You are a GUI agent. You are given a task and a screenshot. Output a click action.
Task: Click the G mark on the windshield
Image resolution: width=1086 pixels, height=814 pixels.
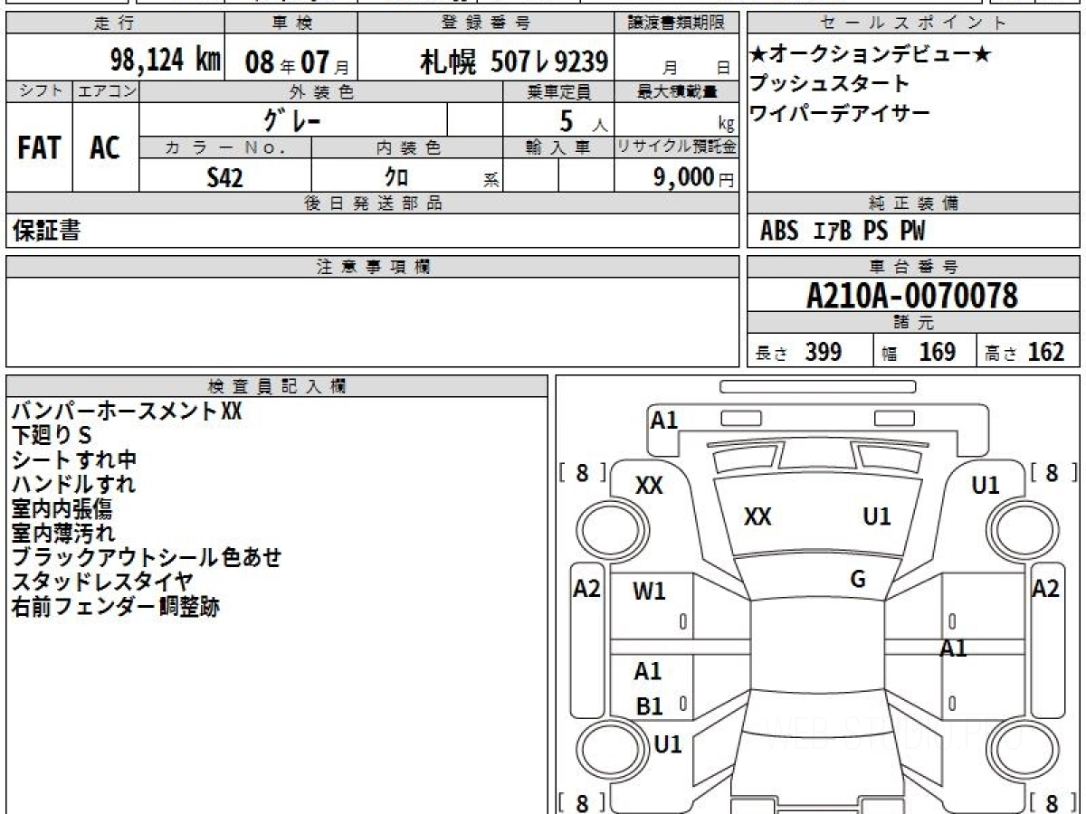pos(858,580)
